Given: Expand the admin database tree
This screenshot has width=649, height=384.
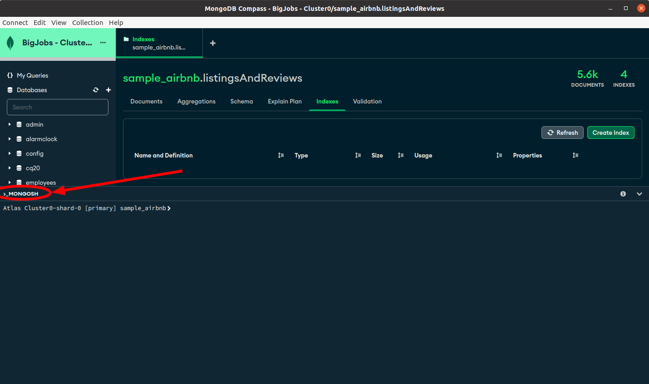Looking at the screenshot, I should (10, 124).
